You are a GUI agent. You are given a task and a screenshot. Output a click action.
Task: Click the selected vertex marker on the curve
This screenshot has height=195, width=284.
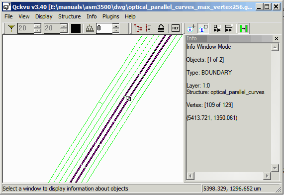(128, 98)
